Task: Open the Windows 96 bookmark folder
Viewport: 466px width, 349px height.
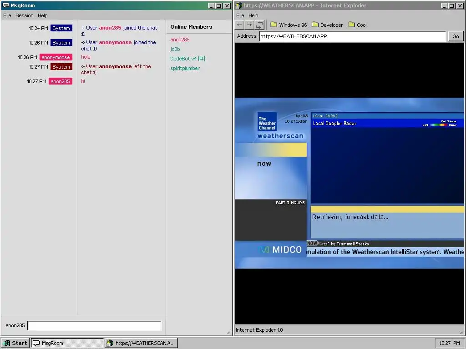Action: (x=289, y=25)
